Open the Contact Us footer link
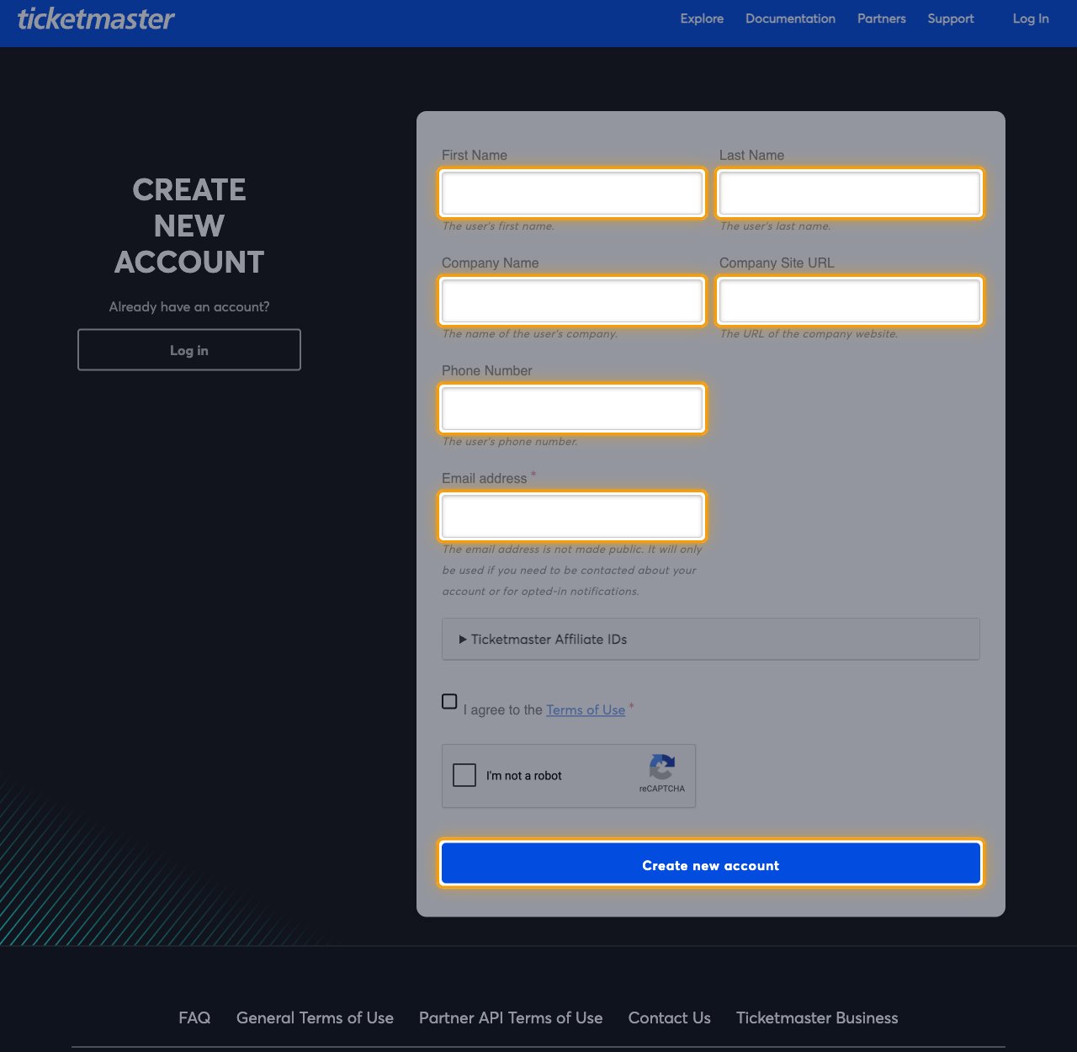This screenshot has height=1052, width=1077. point(670,1017)
